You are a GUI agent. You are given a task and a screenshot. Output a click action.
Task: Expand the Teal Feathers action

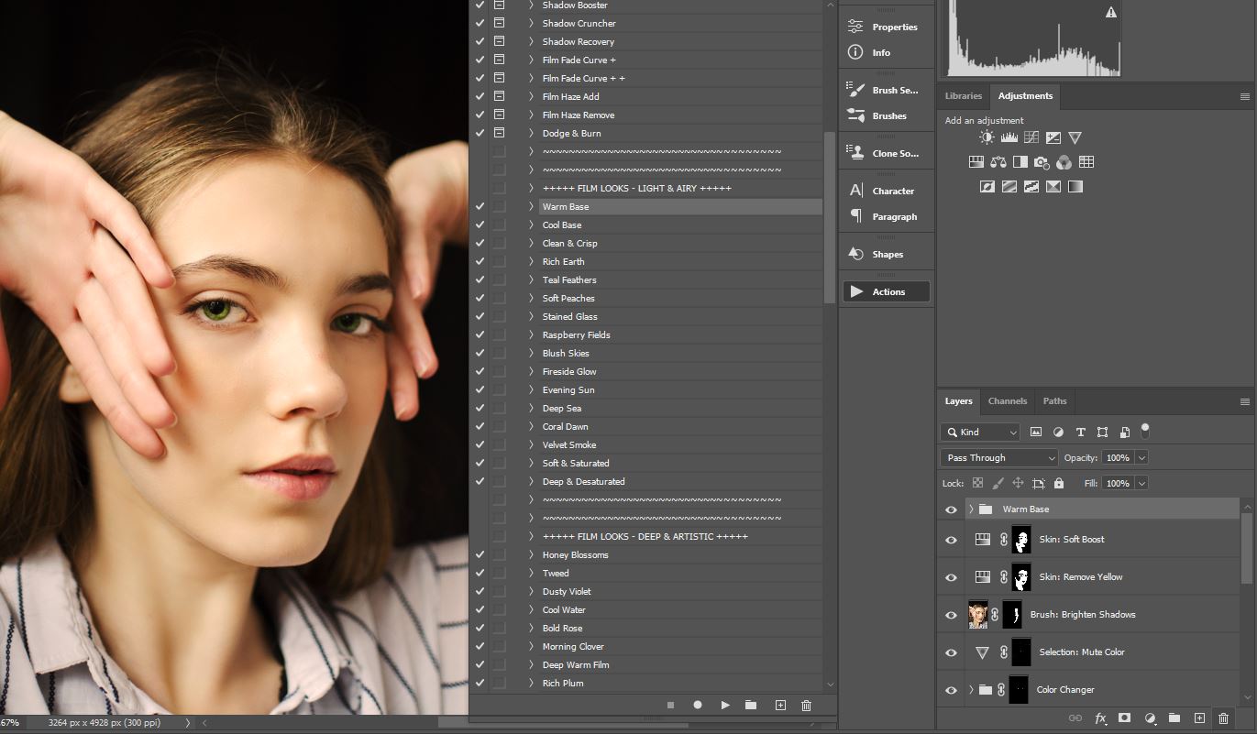[531, 280]
